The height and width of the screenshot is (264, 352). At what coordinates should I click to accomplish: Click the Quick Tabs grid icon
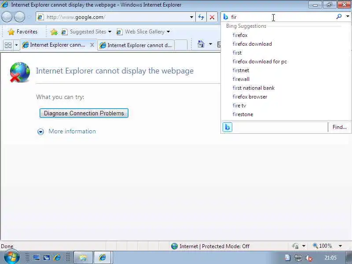point(8,45)
